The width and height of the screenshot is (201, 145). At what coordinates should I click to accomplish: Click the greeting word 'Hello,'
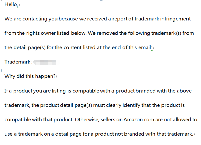pyautogui.click(x=11, y=5)
